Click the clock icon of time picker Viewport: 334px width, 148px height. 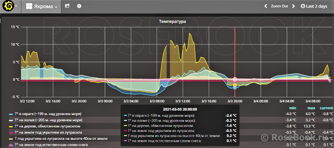pos(303,6)
